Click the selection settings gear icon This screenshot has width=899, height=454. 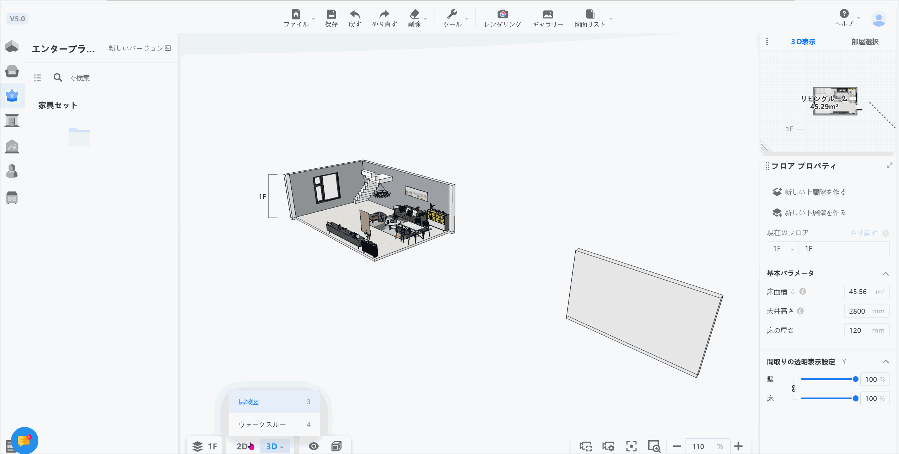point(608,446)
